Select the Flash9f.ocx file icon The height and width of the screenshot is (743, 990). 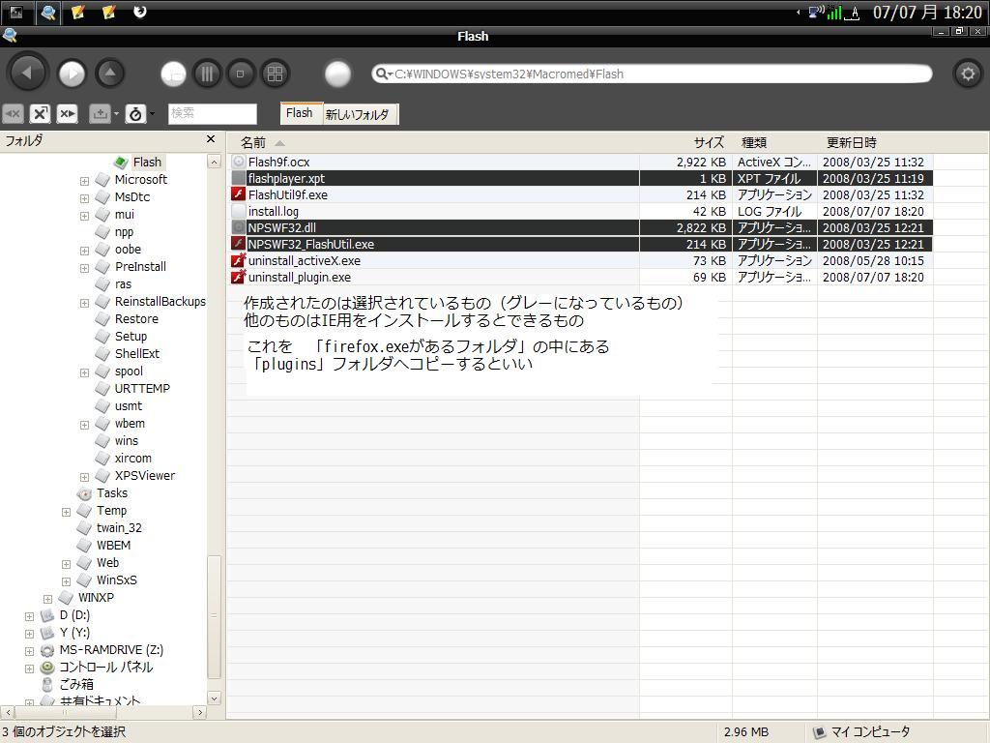(238, 162)
